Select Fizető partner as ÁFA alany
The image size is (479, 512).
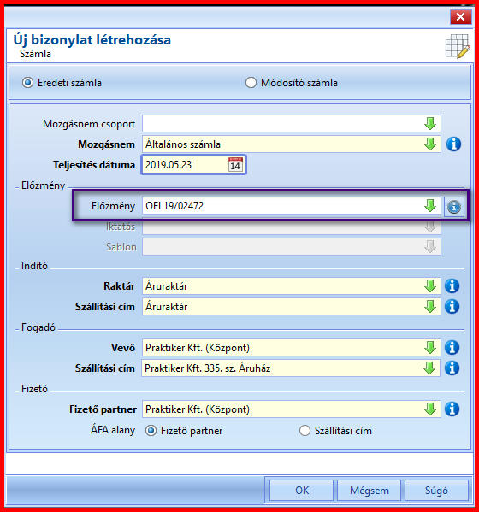(x=151, y=430)
